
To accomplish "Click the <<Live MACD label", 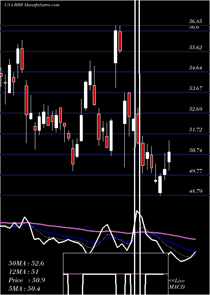I will [x=177, y=284].
